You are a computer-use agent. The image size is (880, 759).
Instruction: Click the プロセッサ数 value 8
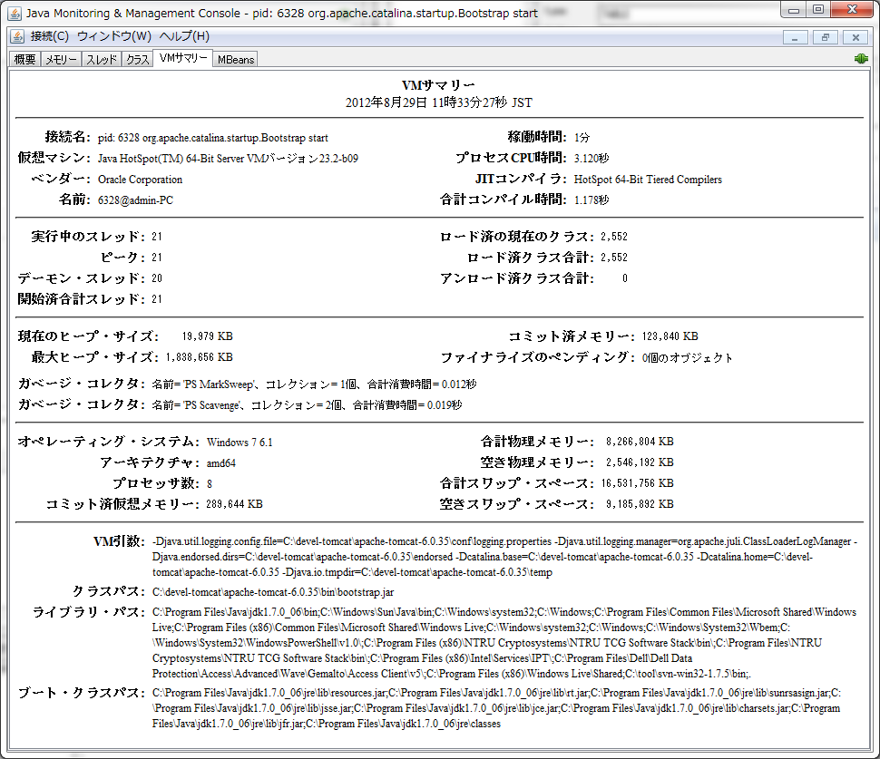click(x=210, y=483)
